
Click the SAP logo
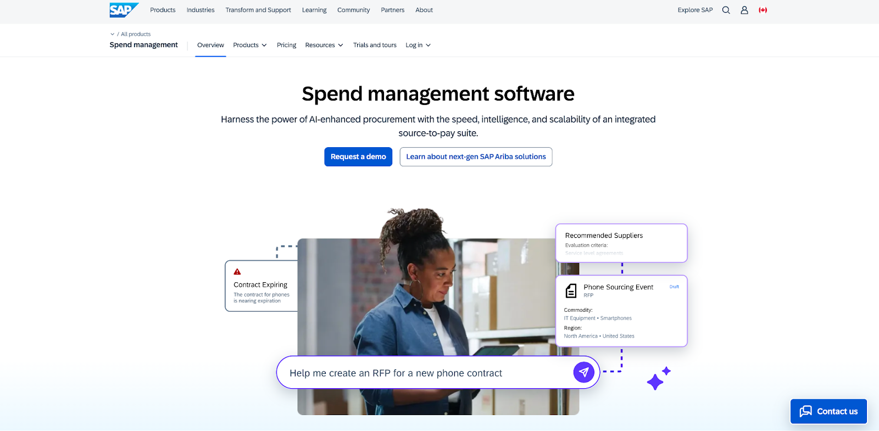(x=124, y=10)
